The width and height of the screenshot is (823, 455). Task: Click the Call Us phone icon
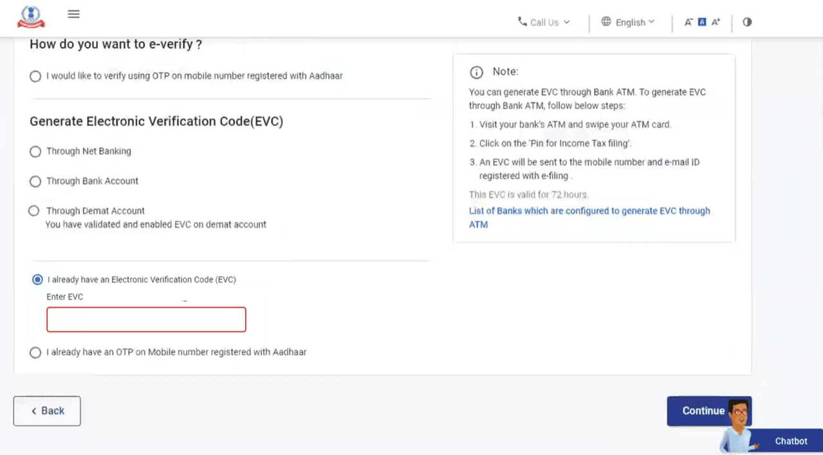522,22
